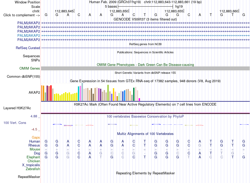Screen dimensions: 250x183
Task: Click the orange 'Gaps' label
Action: click(36, 137)
